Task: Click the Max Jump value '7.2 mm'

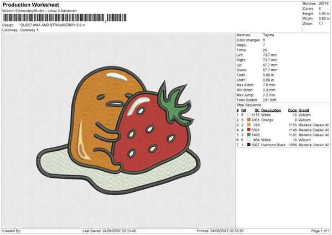Action: pyautogui.click(x=269, y=95)
